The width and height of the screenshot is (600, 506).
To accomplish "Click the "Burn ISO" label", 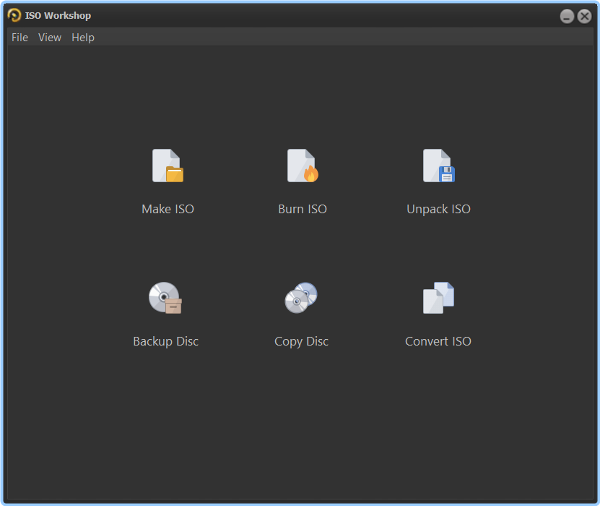I will [x=303, y=209].
